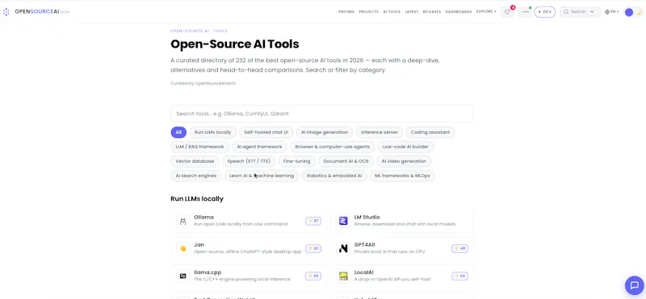
Task: Click the LM Studio tool icon
Action: 343,222
